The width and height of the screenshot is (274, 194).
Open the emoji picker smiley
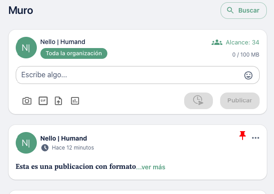pyautogui.click(x=248, y=75)
